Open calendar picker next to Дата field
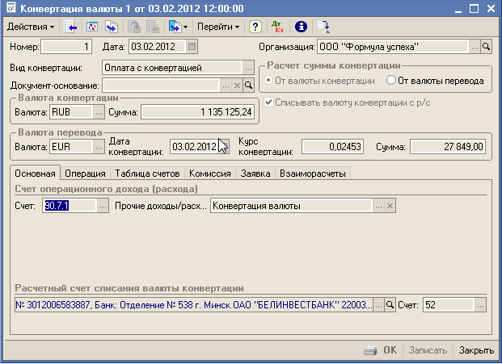Image resolution: width=502 pixels, height=364 pixels. (x=192, y=47)
